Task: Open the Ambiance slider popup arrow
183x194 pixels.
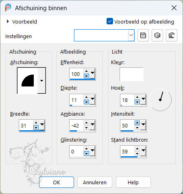Action: pos(92,125)
